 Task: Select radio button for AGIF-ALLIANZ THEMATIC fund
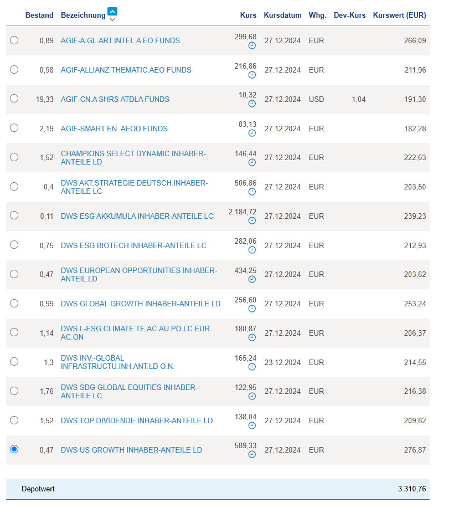pyautogui.click(x=14, y=69)
